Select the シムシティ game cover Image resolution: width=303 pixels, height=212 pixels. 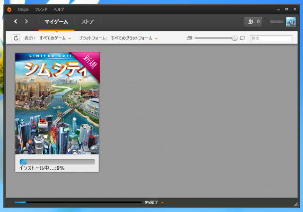point(57,103)
